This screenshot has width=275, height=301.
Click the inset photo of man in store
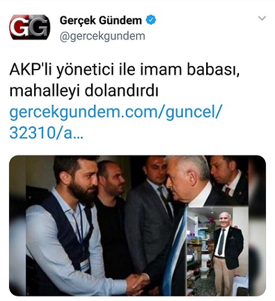pos(217,251)
